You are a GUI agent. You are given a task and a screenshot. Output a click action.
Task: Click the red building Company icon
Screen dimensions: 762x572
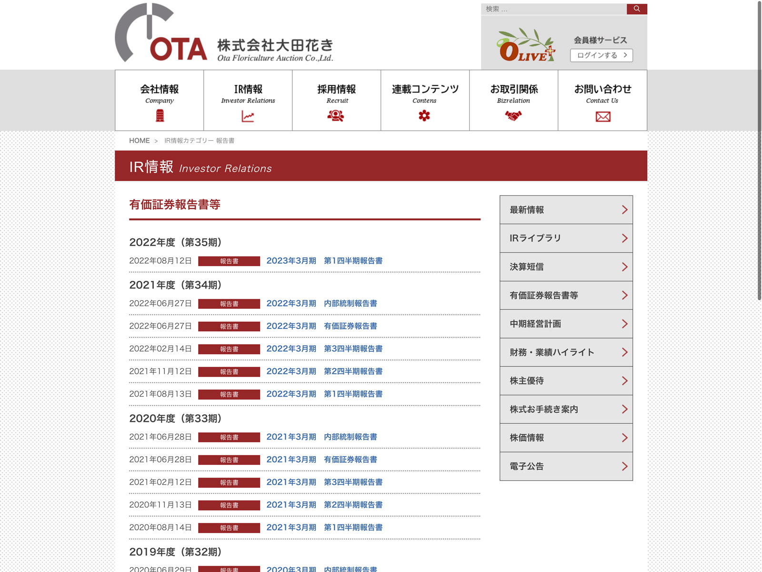click(160, 116)
